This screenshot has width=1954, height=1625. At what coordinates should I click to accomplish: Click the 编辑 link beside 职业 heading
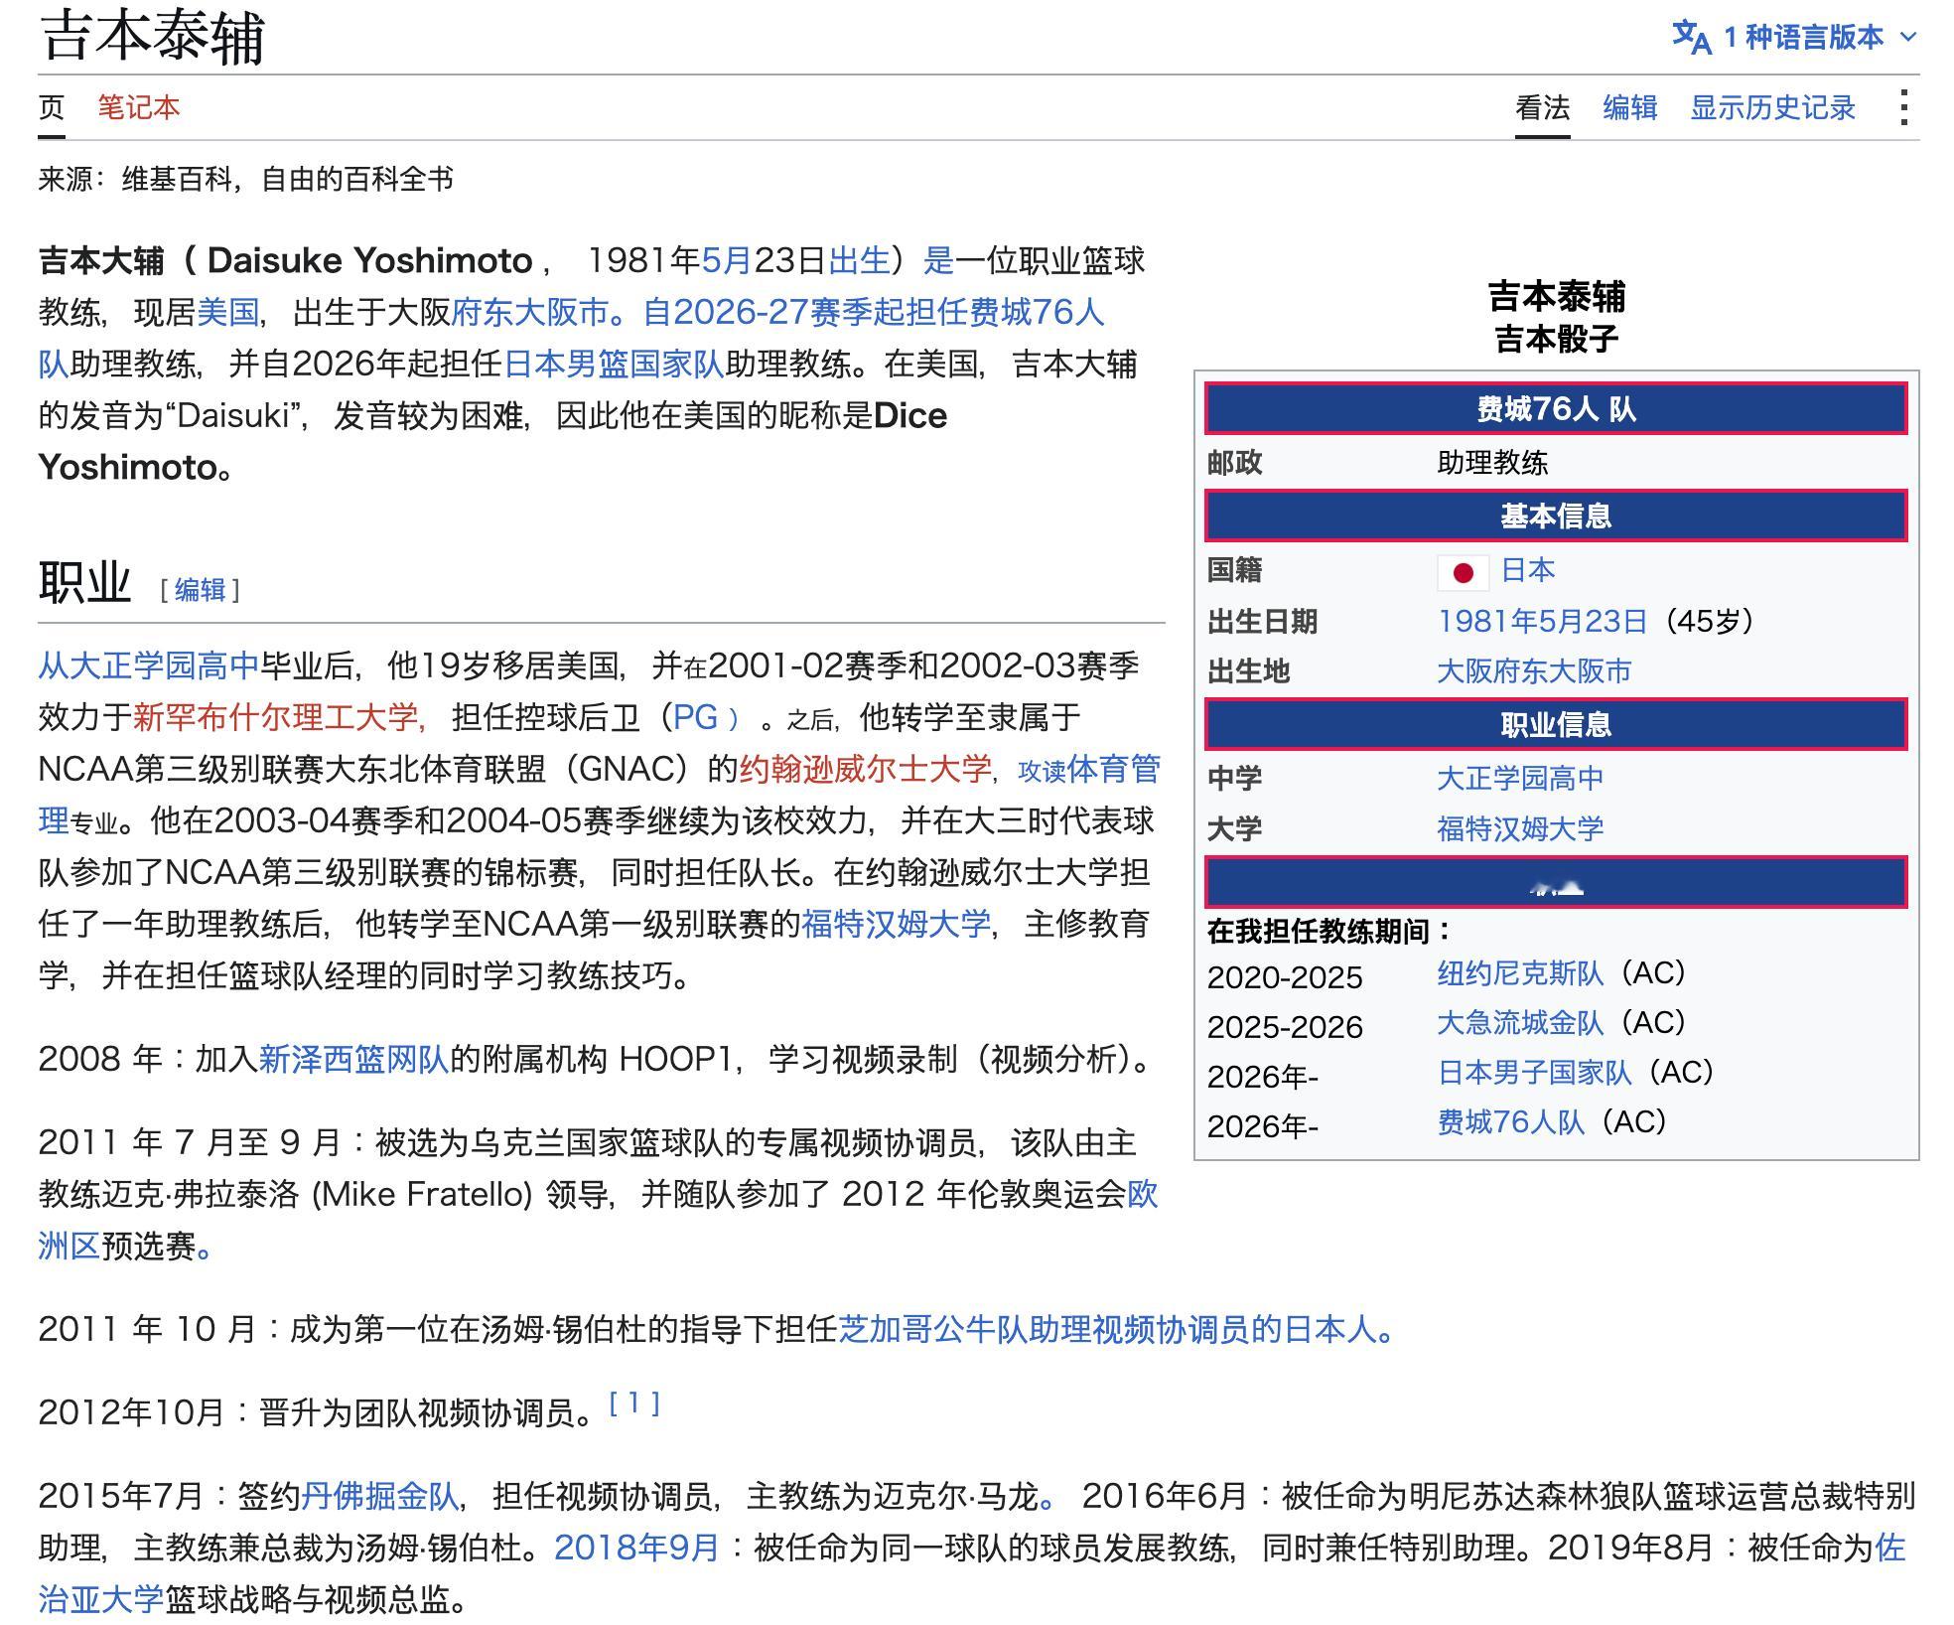point(201,590)
